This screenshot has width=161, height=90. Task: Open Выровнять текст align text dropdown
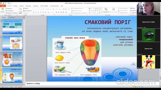tap(77, 11)
